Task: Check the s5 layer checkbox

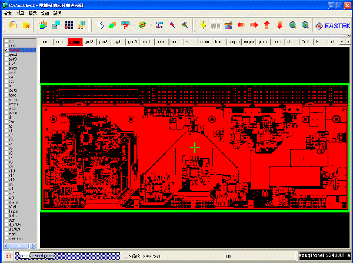Action: click(6, 149)
